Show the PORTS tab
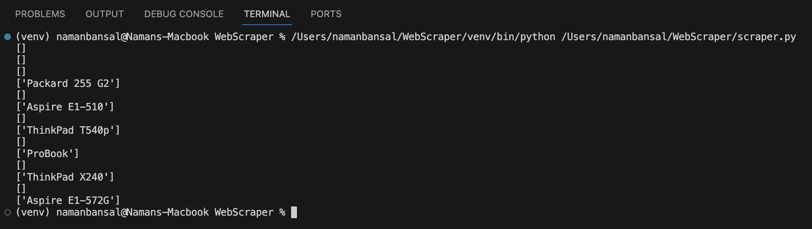The width and height of the screenshot is (812, 229). pyautogui.click(x=326, y=14)
